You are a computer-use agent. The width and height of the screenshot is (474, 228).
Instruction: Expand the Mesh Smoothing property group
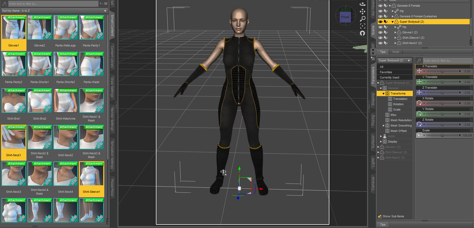(x=384, y=125)
